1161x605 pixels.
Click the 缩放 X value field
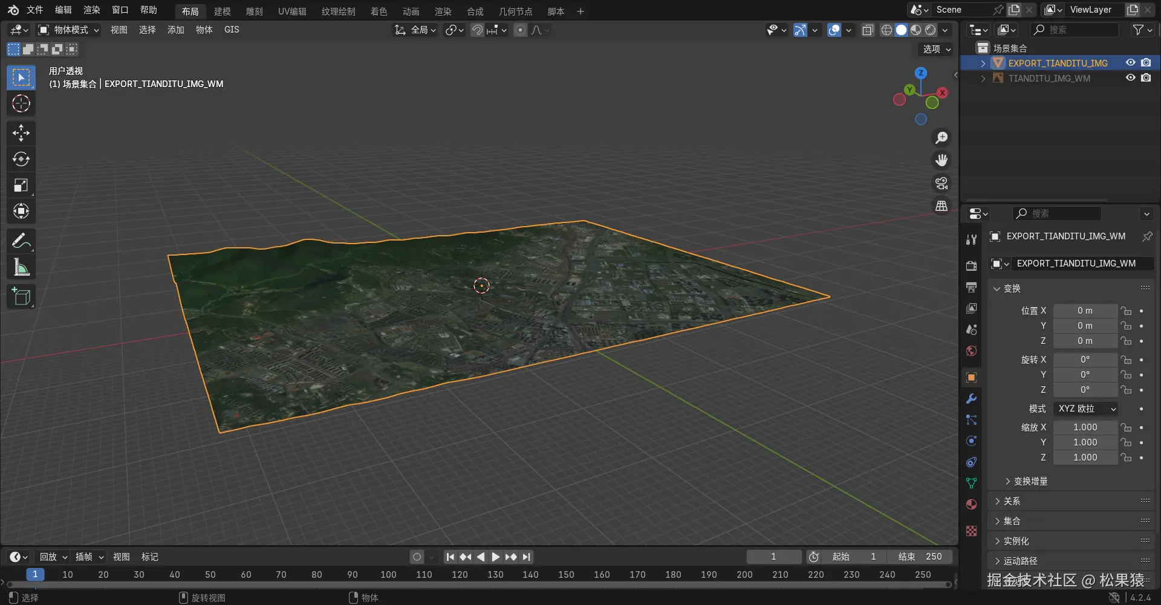coord(1085,427)
